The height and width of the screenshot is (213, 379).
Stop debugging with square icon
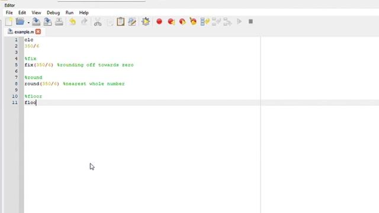[x=250, y=21]
